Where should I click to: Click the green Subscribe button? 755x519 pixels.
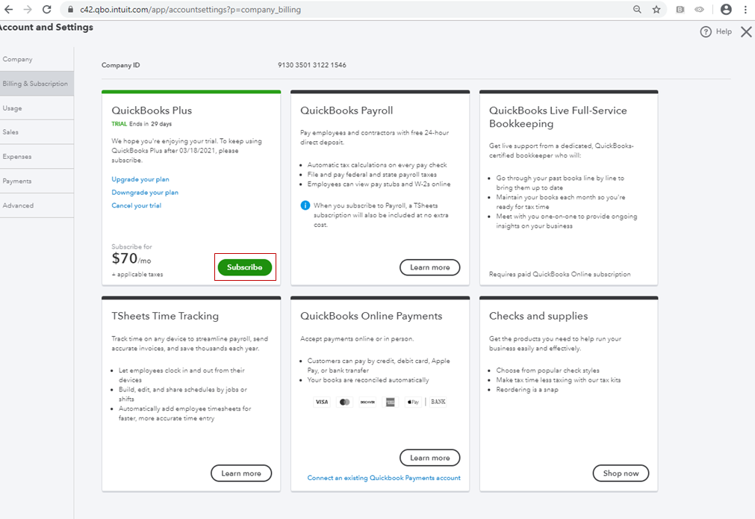245,267
